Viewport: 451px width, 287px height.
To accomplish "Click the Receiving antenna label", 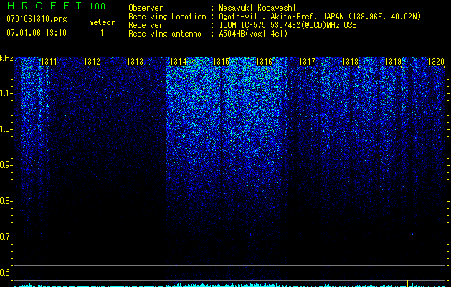I will pyautogui.click(x=165, y=34).
